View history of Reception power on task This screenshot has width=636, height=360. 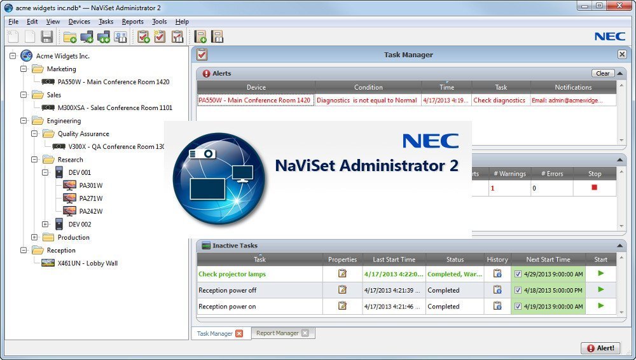497,306
